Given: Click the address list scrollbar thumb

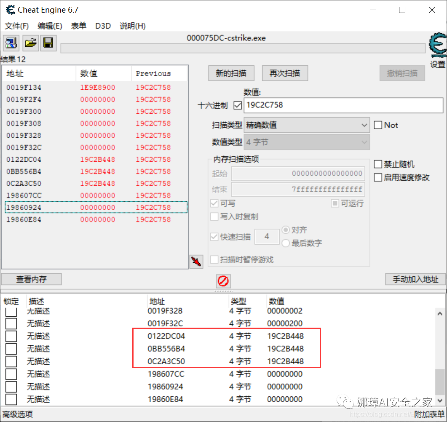Looking at the screenshot, I should [x=441, y=382].
